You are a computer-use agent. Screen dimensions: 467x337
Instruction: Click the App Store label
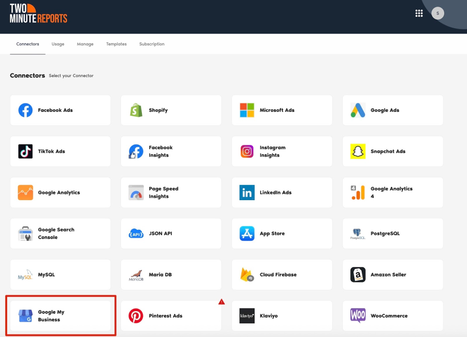pos(272,233)
